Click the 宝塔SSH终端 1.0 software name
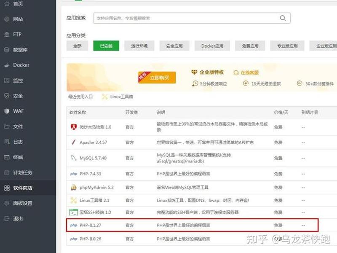 95,213
